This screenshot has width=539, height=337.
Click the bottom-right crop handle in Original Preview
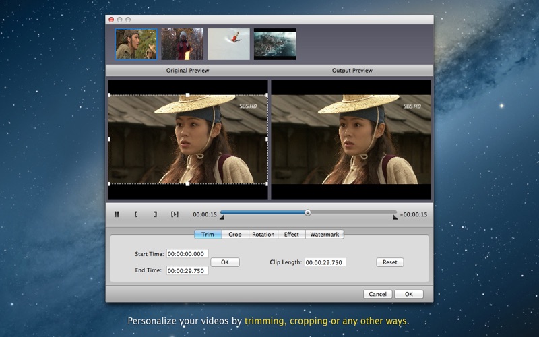coord(267,184)
